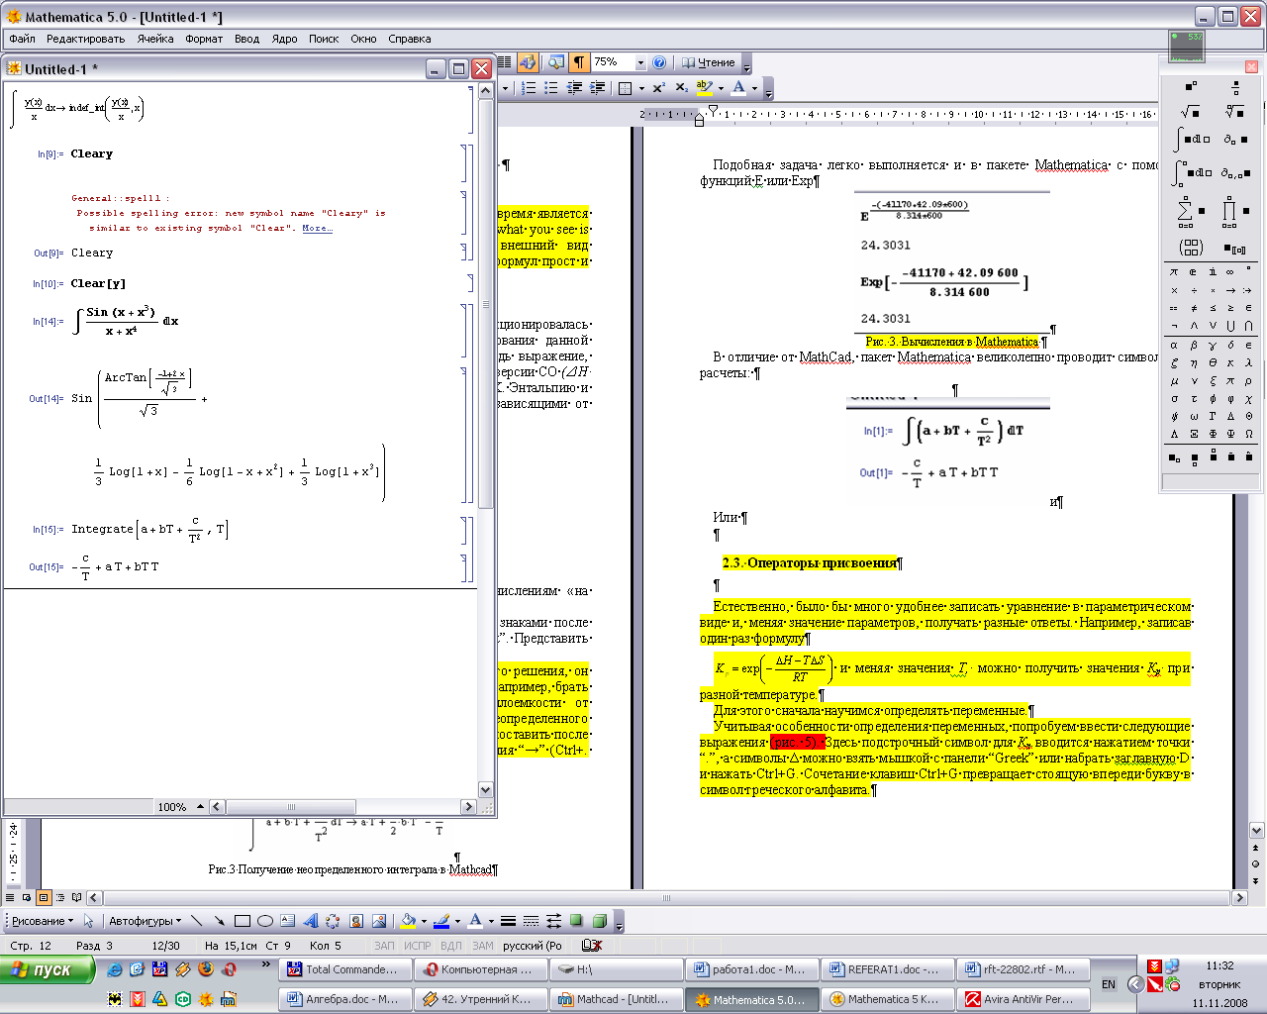Expand the Рисование drawing menu

43,921
